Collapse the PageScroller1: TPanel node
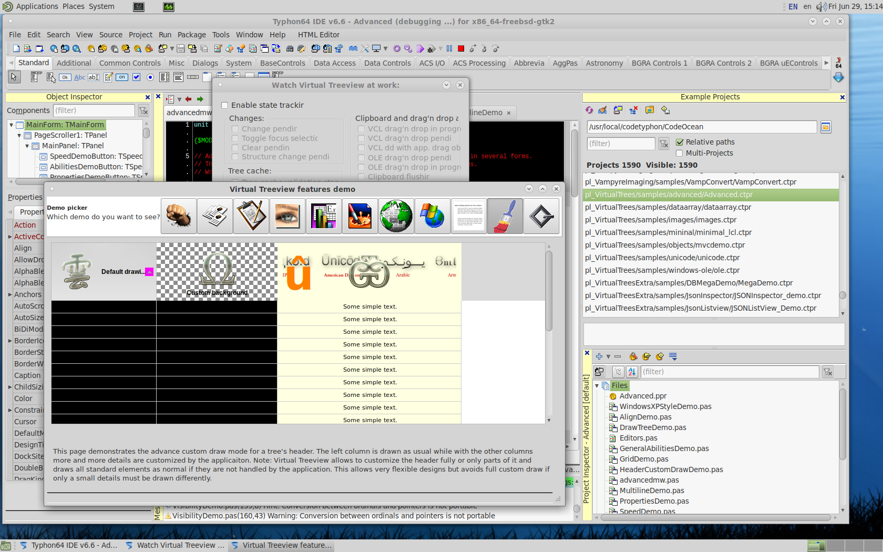 [19, 135]
